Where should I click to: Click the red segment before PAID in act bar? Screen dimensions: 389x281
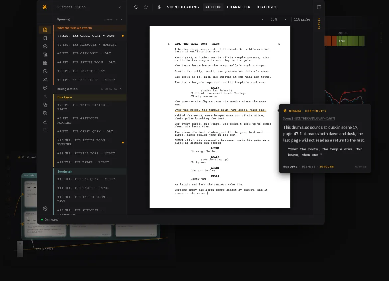(x=331, y=41)
